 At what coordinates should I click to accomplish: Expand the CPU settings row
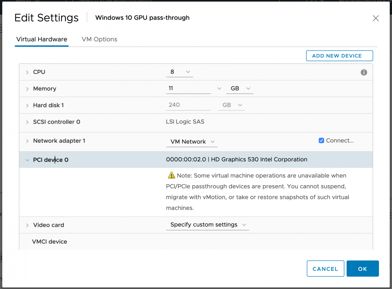pyautogui.click(x=27, y=72)
